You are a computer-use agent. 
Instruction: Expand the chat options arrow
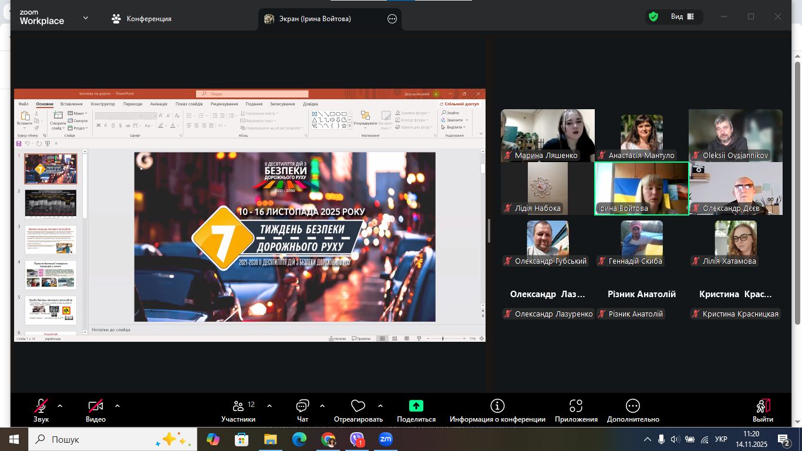pyautogui.click(x=322, y=406)
